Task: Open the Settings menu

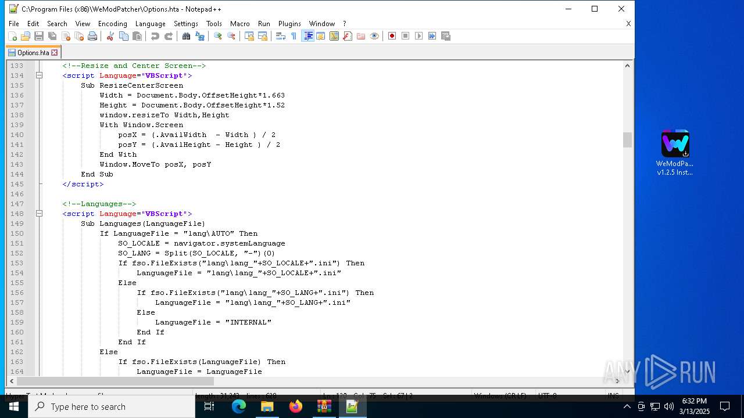Action: coord(186,24)
